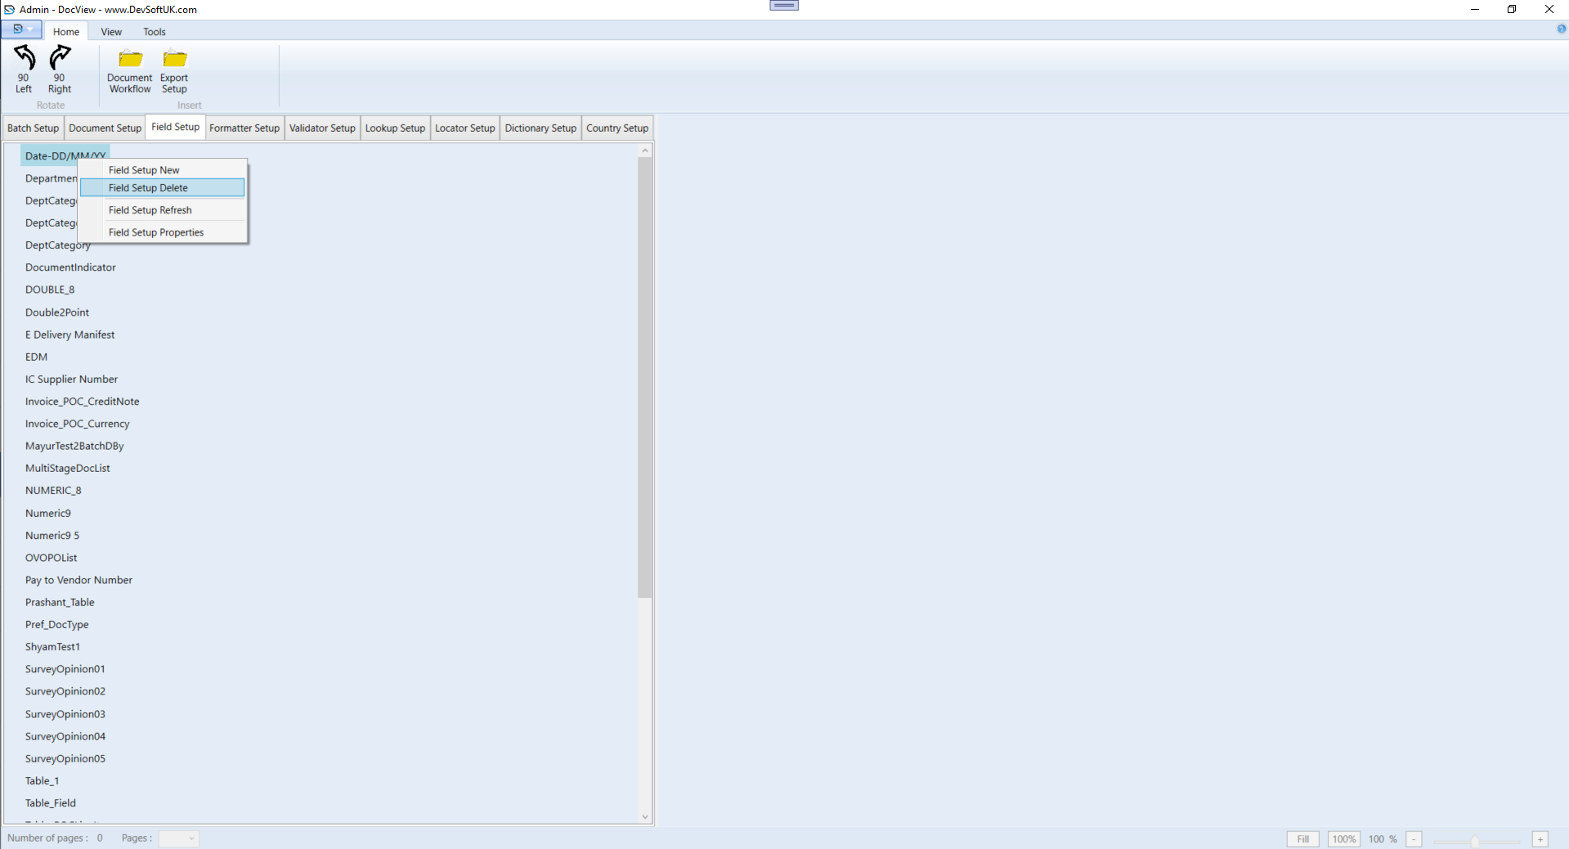Open the Lookup Setup tab
Screen dimensions: 1569x849
[395, 128]
